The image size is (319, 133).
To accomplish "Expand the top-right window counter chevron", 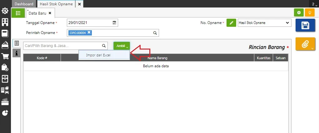I will click(x=314, y=4).
